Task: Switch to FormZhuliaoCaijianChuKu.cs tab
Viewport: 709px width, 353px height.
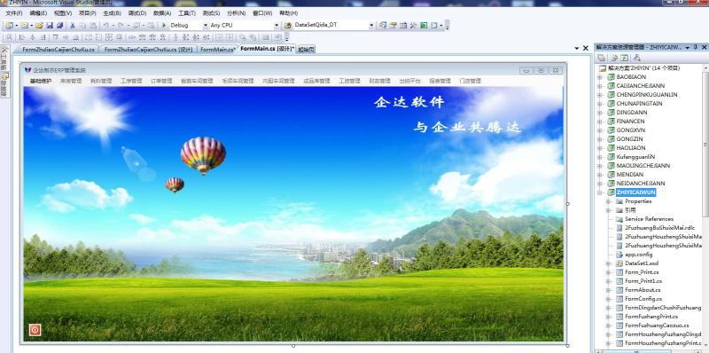Action: (58, 50)
